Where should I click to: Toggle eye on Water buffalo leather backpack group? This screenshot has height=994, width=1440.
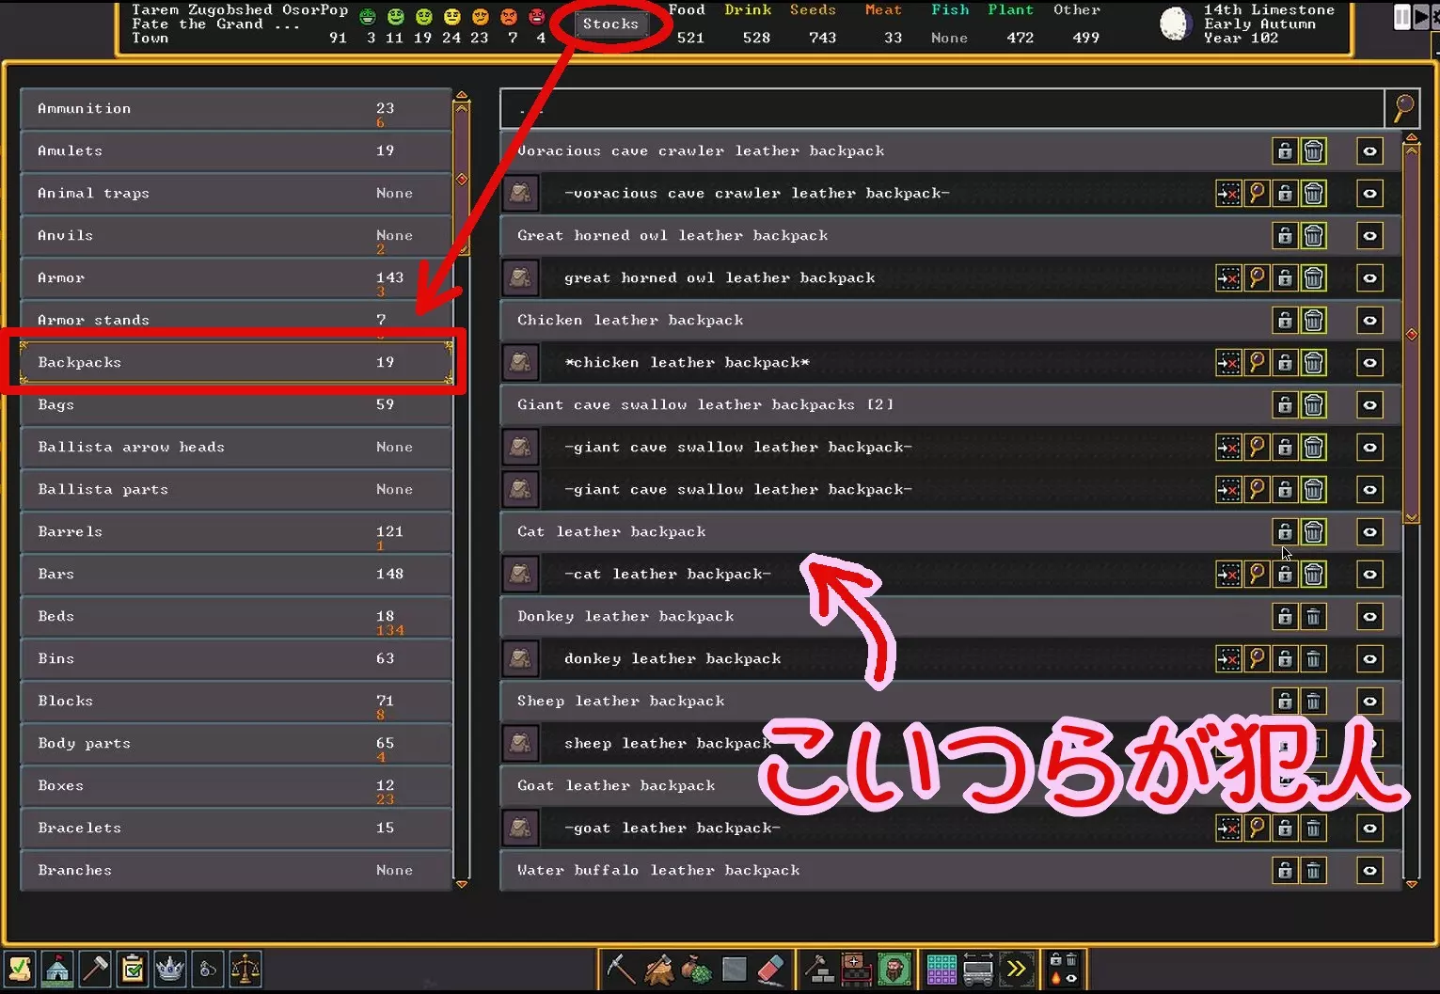tap(1369, 871)
